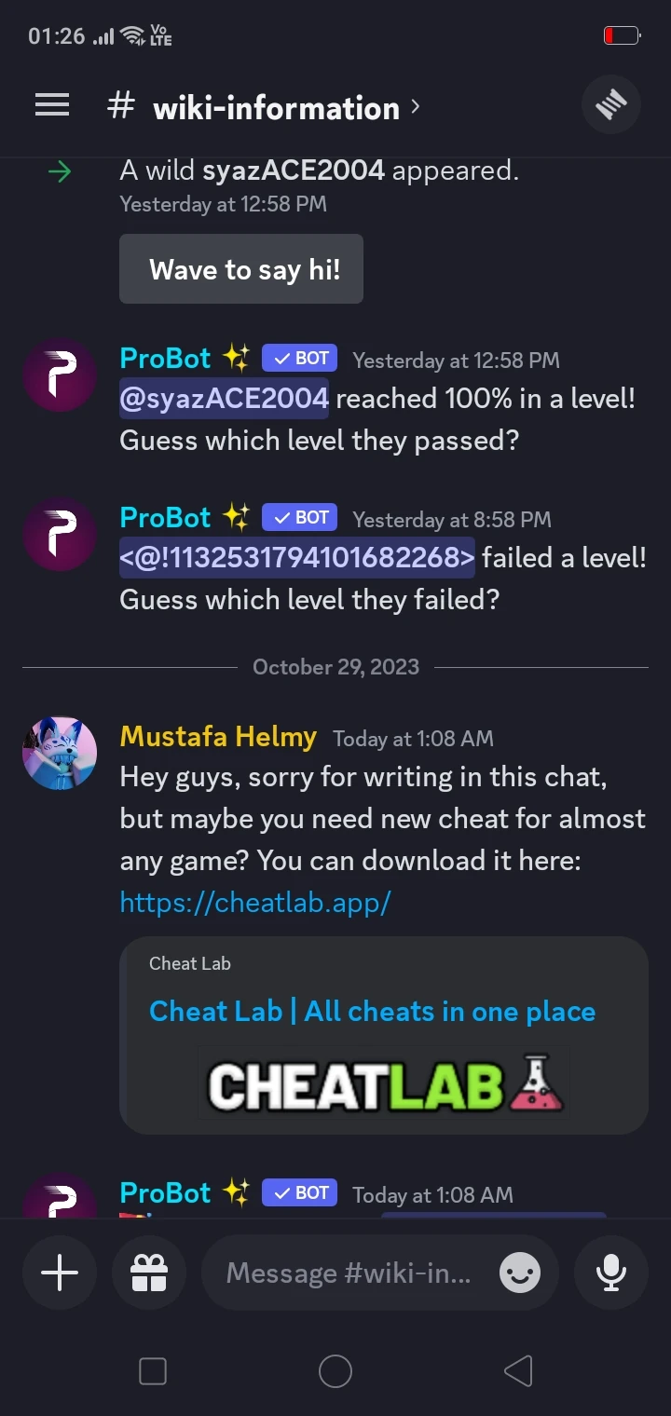Tap the hashtag symbol before wiki-information
Image resolution: width=671 pixels, height=1416 pixels.
click(119, 105)
